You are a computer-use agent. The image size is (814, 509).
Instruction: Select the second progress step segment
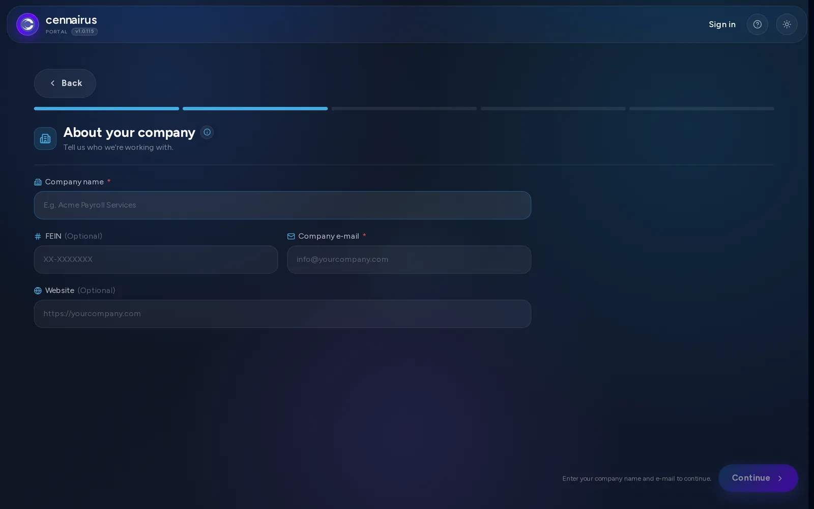(x=255, y=108)
